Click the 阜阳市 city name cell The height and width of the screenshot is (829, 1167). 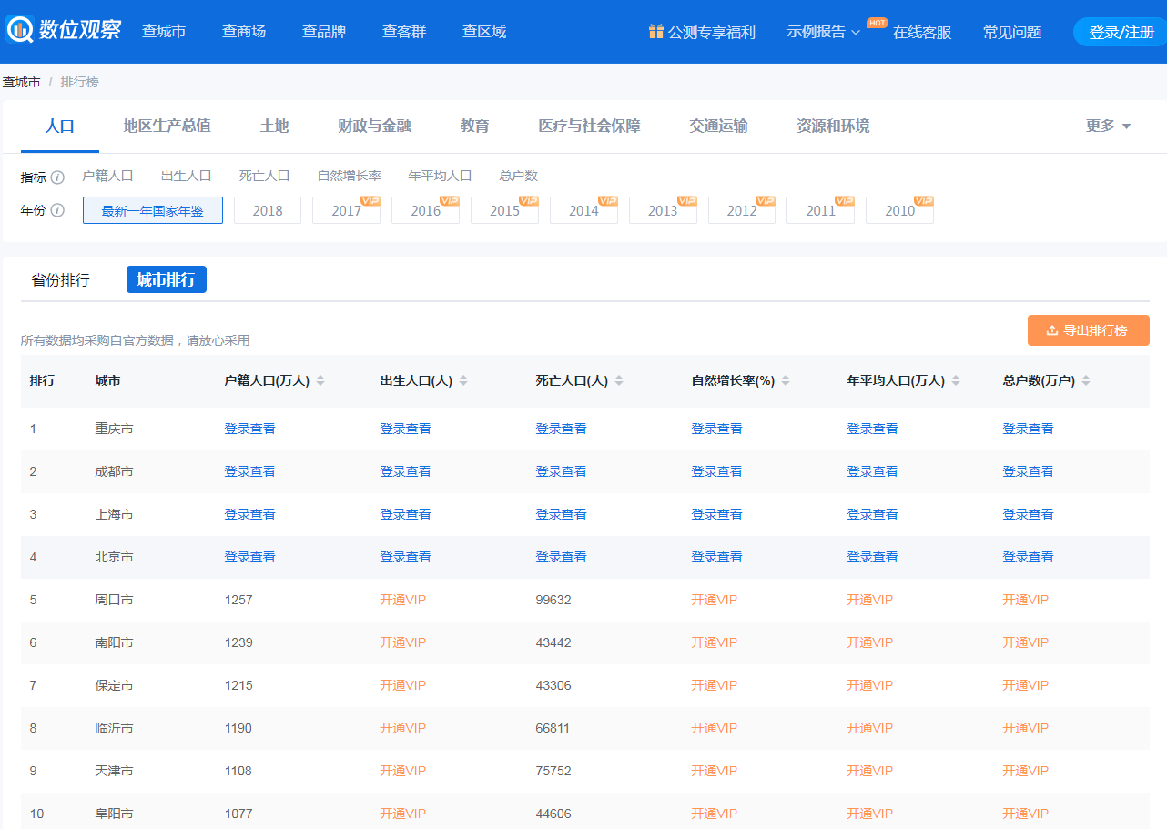coord(115,814)
